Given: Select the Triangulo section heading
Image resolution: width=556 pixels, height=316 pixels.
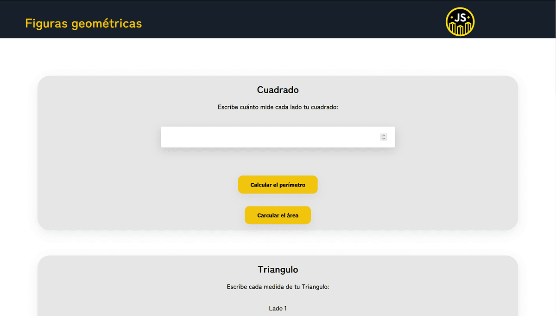Looking at the screenshot, I should (278, 270).
